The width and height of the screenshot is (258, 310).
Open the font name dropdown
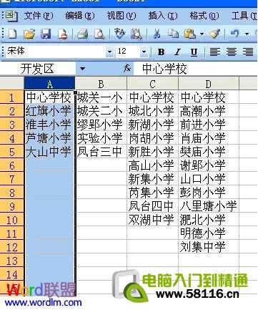[x=109, y=52]
